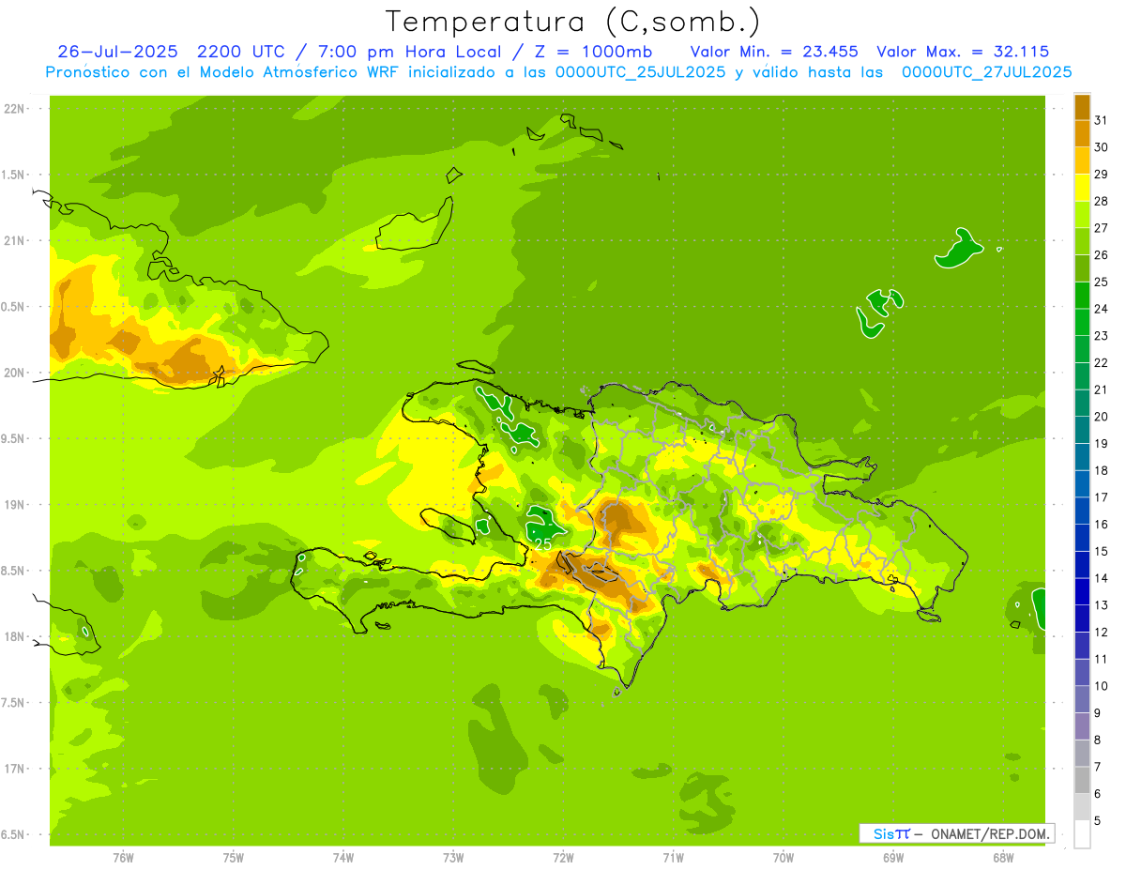Click the '74W' longitude axis label

(343, 858)
